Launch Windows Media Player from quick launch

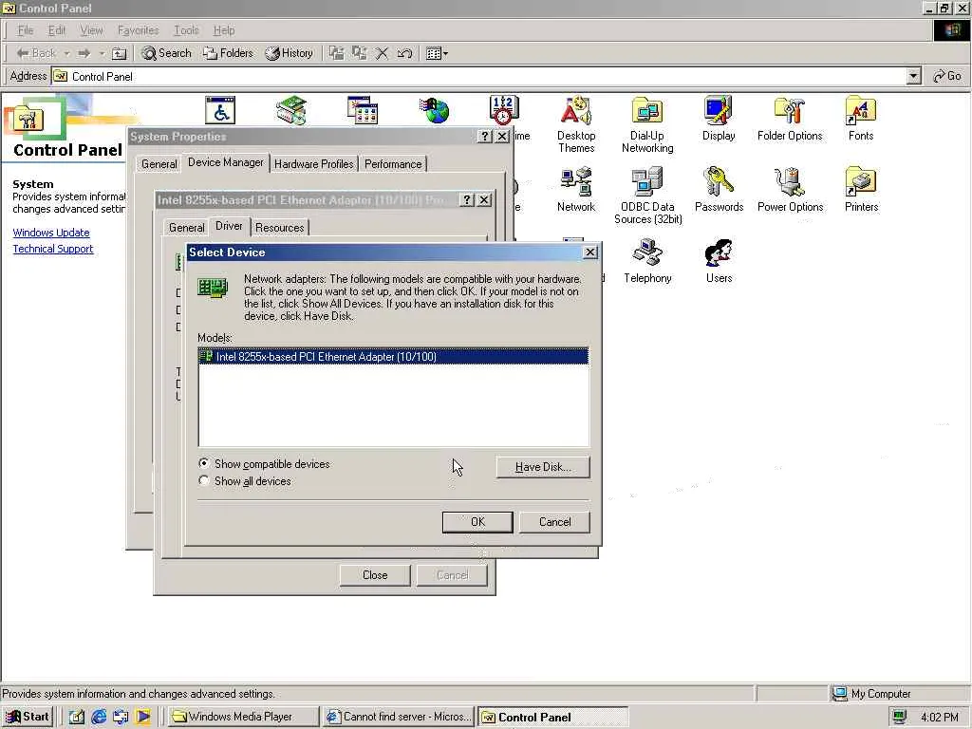(x=142, y=717)
